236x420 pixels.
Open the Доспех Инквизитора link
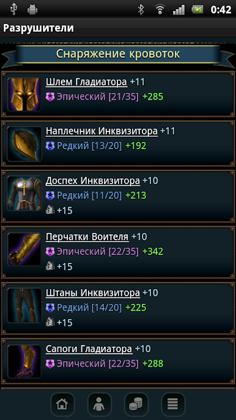[93, 181]
